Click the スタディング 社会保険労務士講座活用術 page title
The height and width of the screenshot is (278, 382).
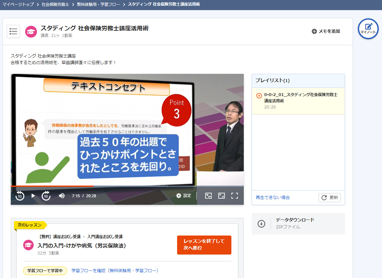click(94, 28)
